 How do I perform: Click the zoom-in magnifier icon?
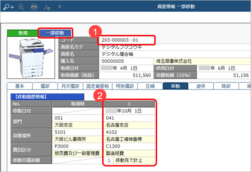(9, 7)
